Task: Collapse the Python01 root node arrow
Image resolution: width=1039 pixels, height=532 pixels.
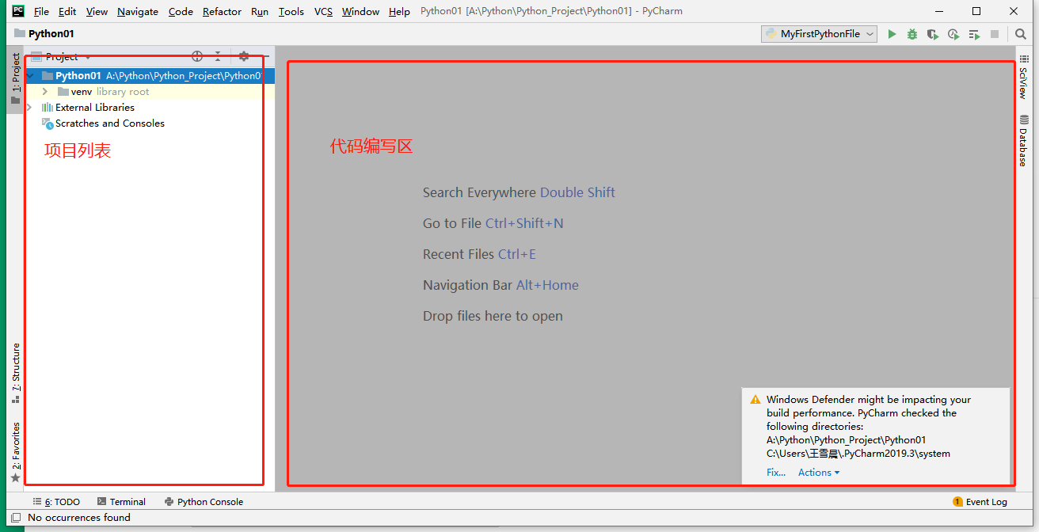Action: 31,76
